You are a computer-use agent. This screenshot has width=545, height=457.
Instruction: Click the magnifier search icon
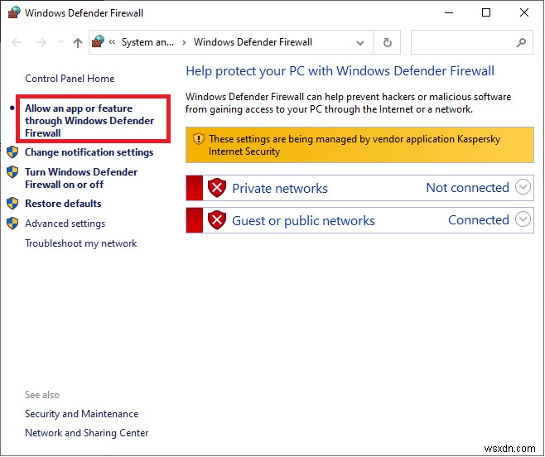(521, 42)
